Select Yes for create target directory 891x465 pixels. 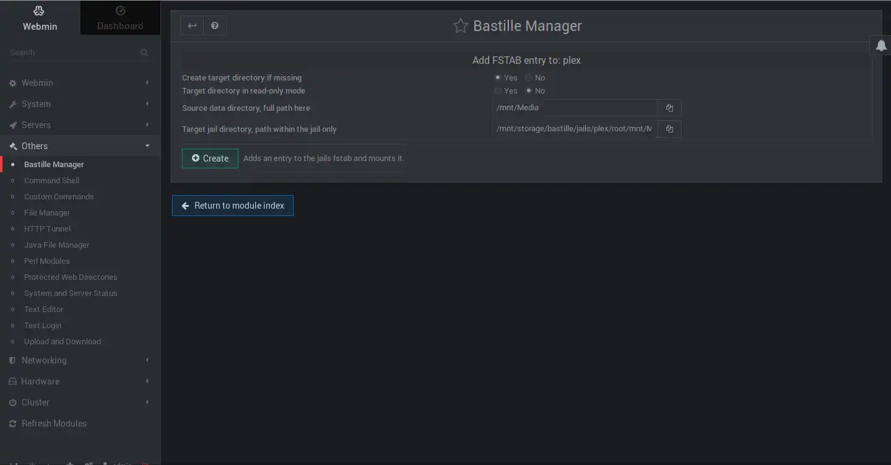click(498, 77)
